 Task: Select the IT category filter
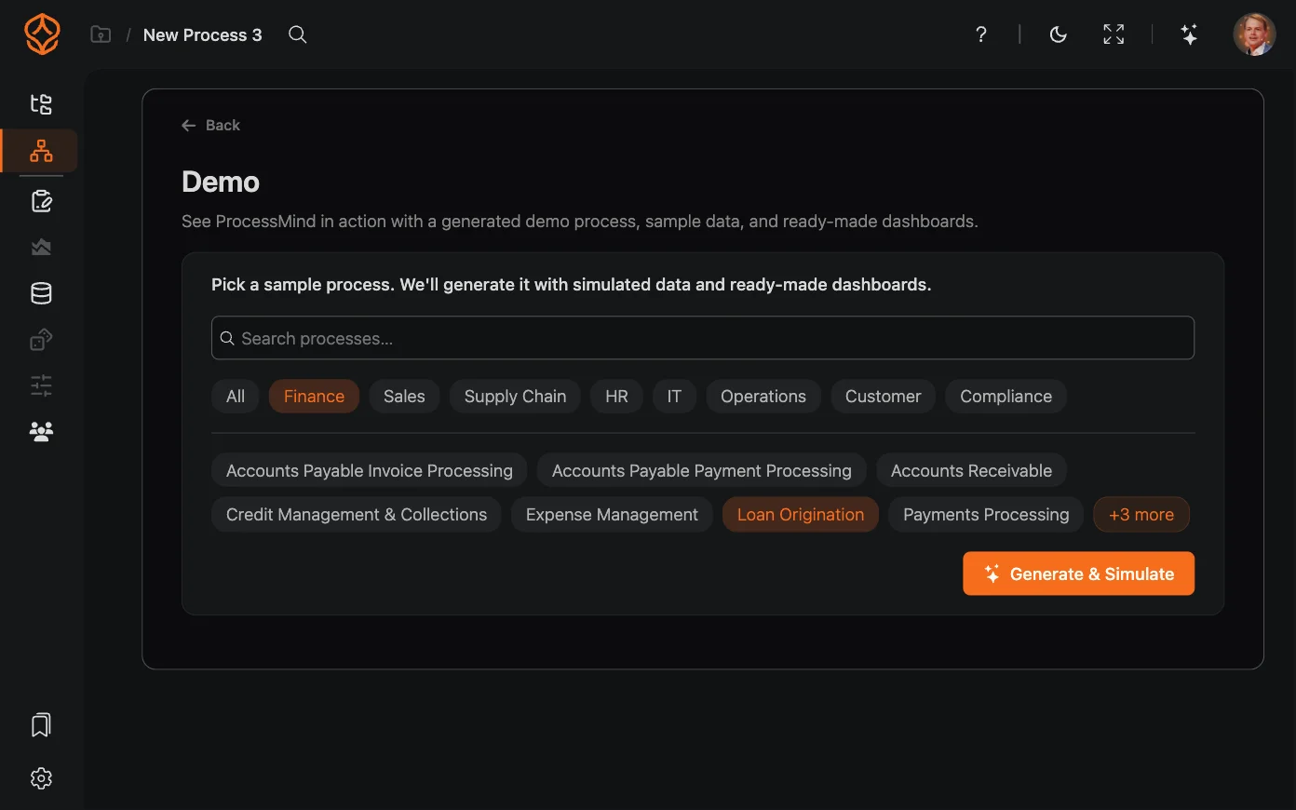[x=674, y=397]
